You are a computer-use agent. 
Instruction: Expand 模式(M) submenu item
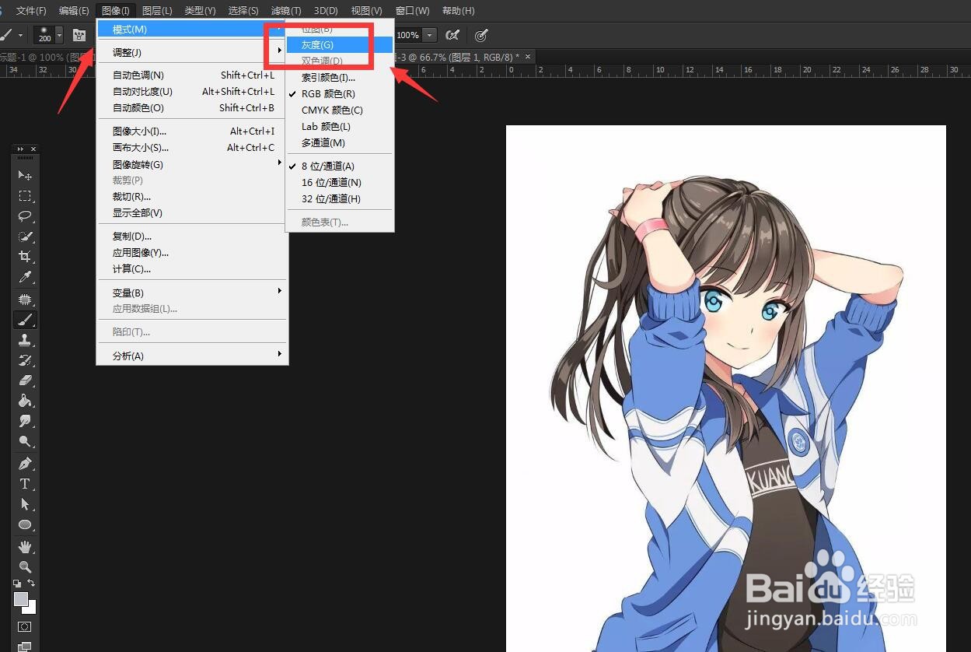[x=192, y=30]
